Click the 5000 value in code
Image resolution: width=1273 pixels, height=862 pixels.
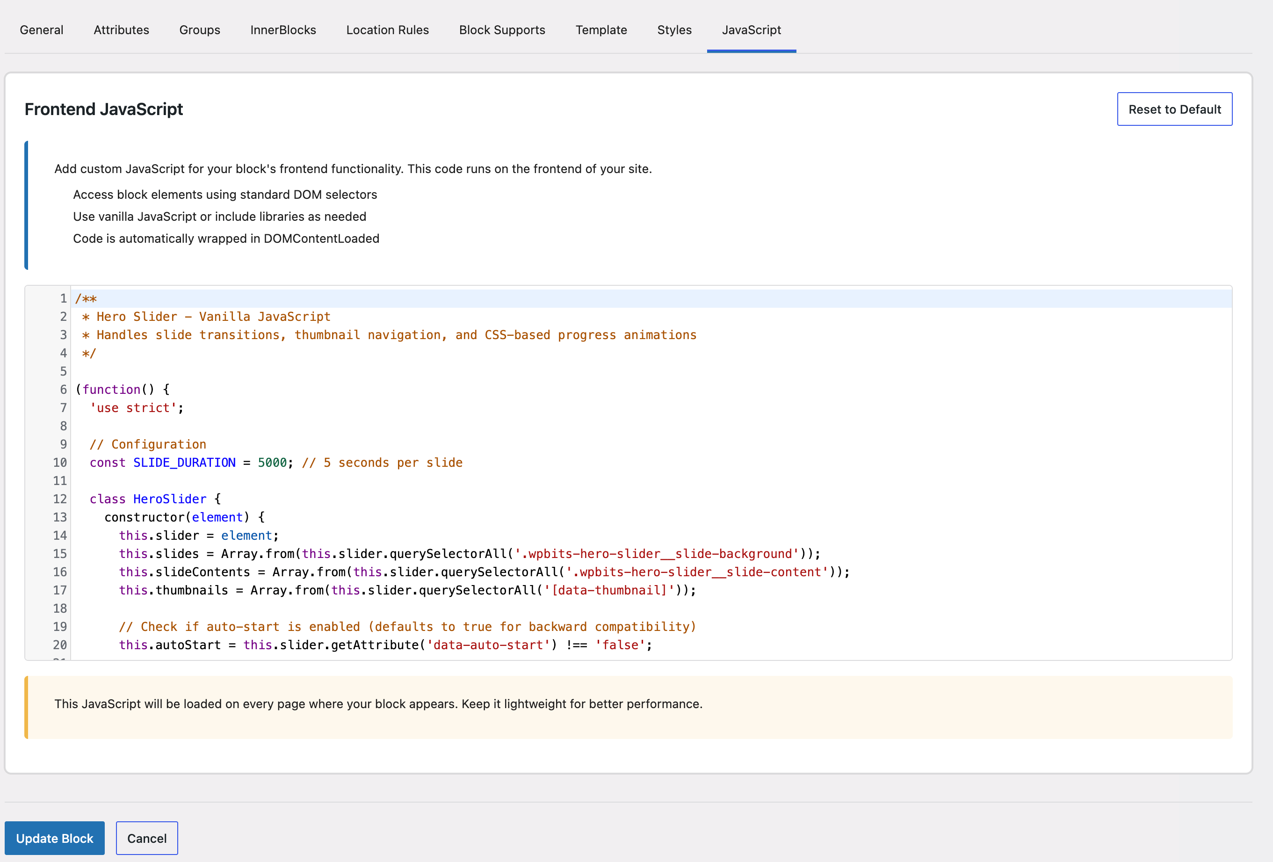pyautogui.click(x=272, y=462)
